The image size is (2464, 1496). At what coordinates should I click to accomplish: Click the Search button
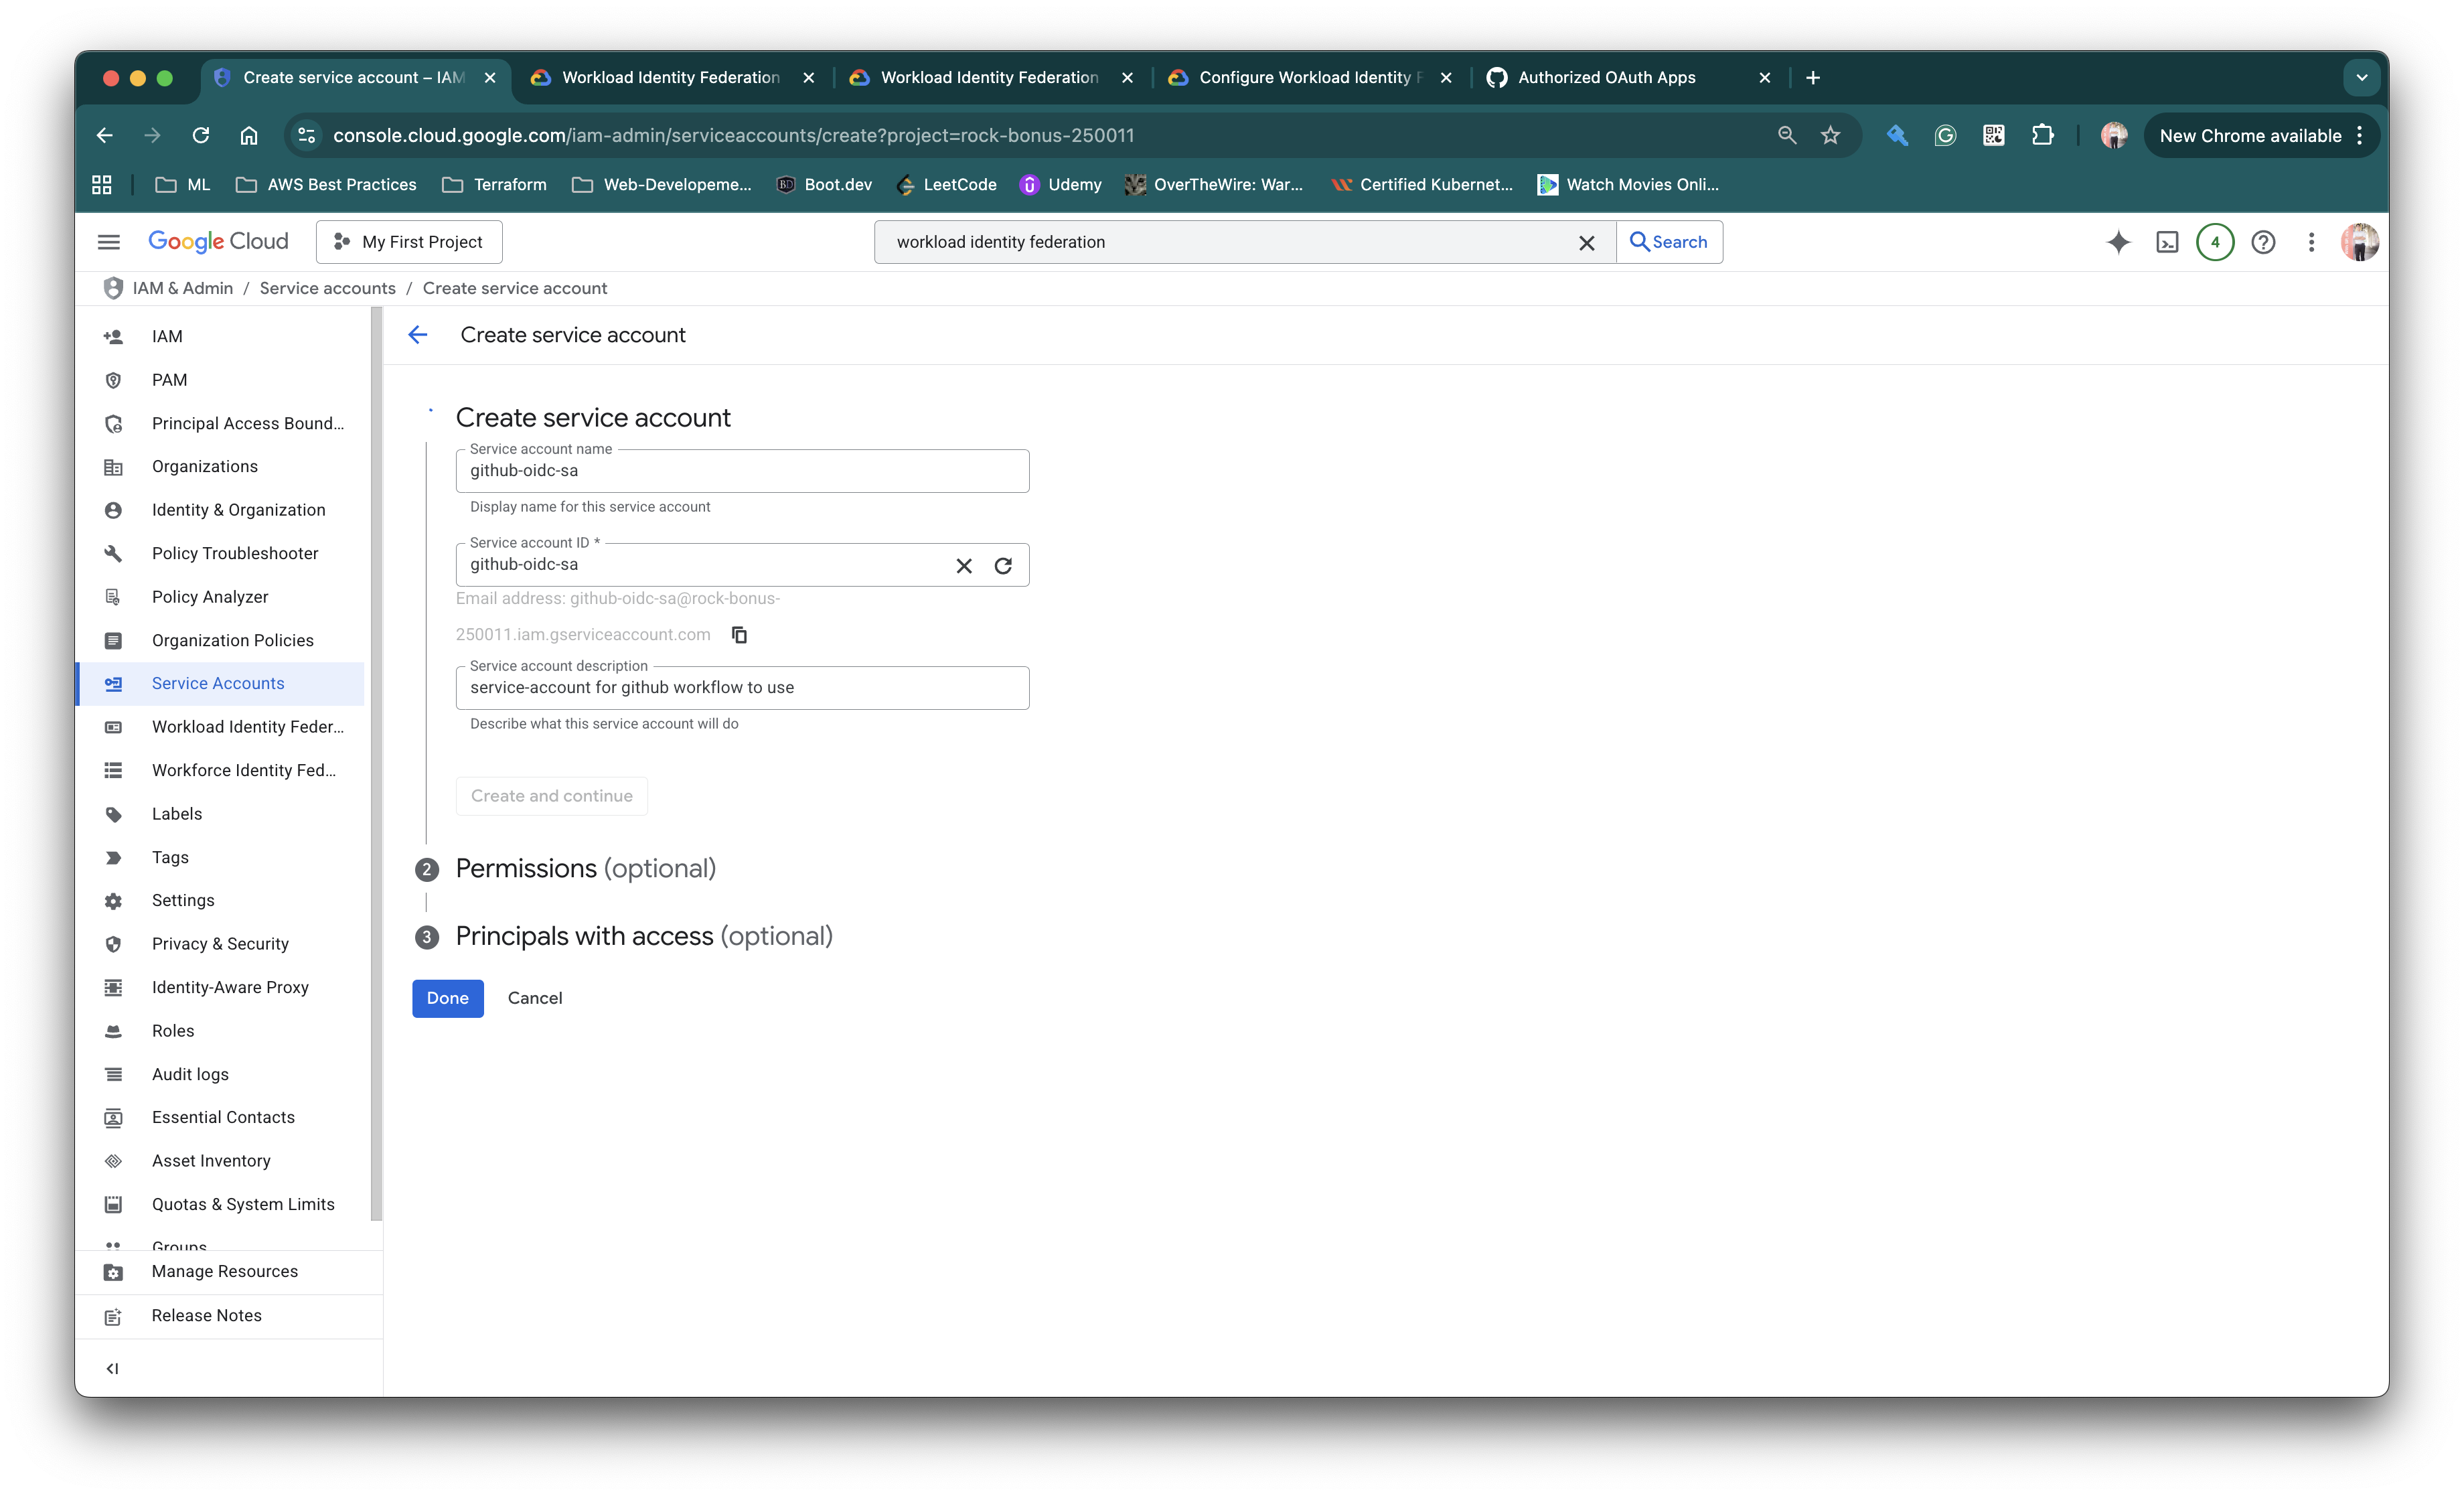coord(1668,242)
